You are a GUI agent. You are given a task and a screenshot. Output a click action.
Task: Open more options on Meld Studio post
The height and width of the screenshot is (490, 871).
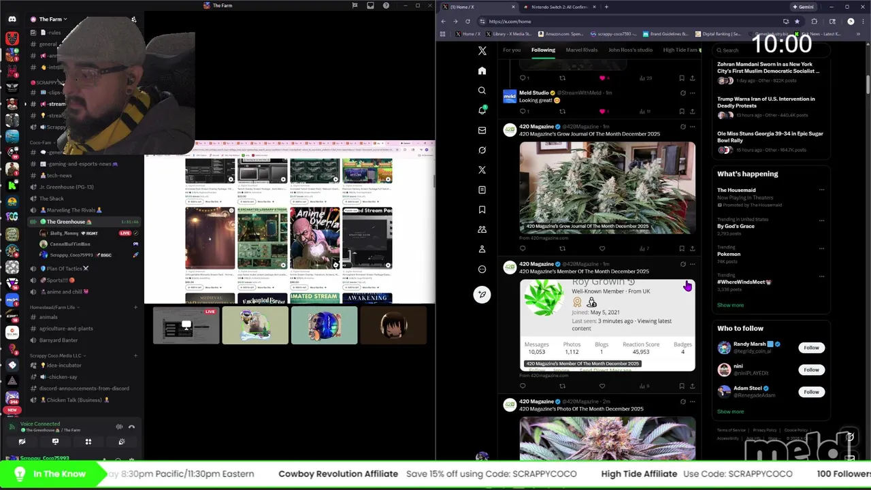point(693,93)
